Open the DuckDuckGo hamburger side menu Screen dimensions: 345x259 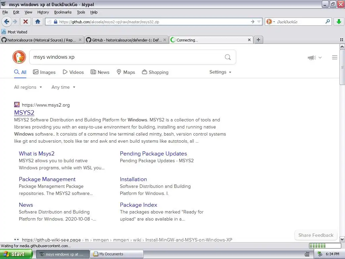(335, 57)
